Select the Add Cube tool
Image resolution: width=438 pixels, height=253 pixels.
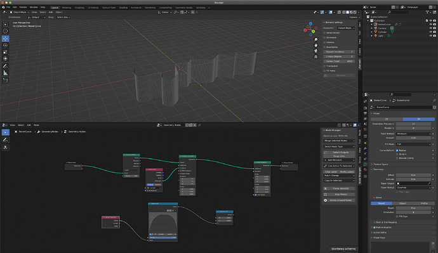tap(5, 81)
